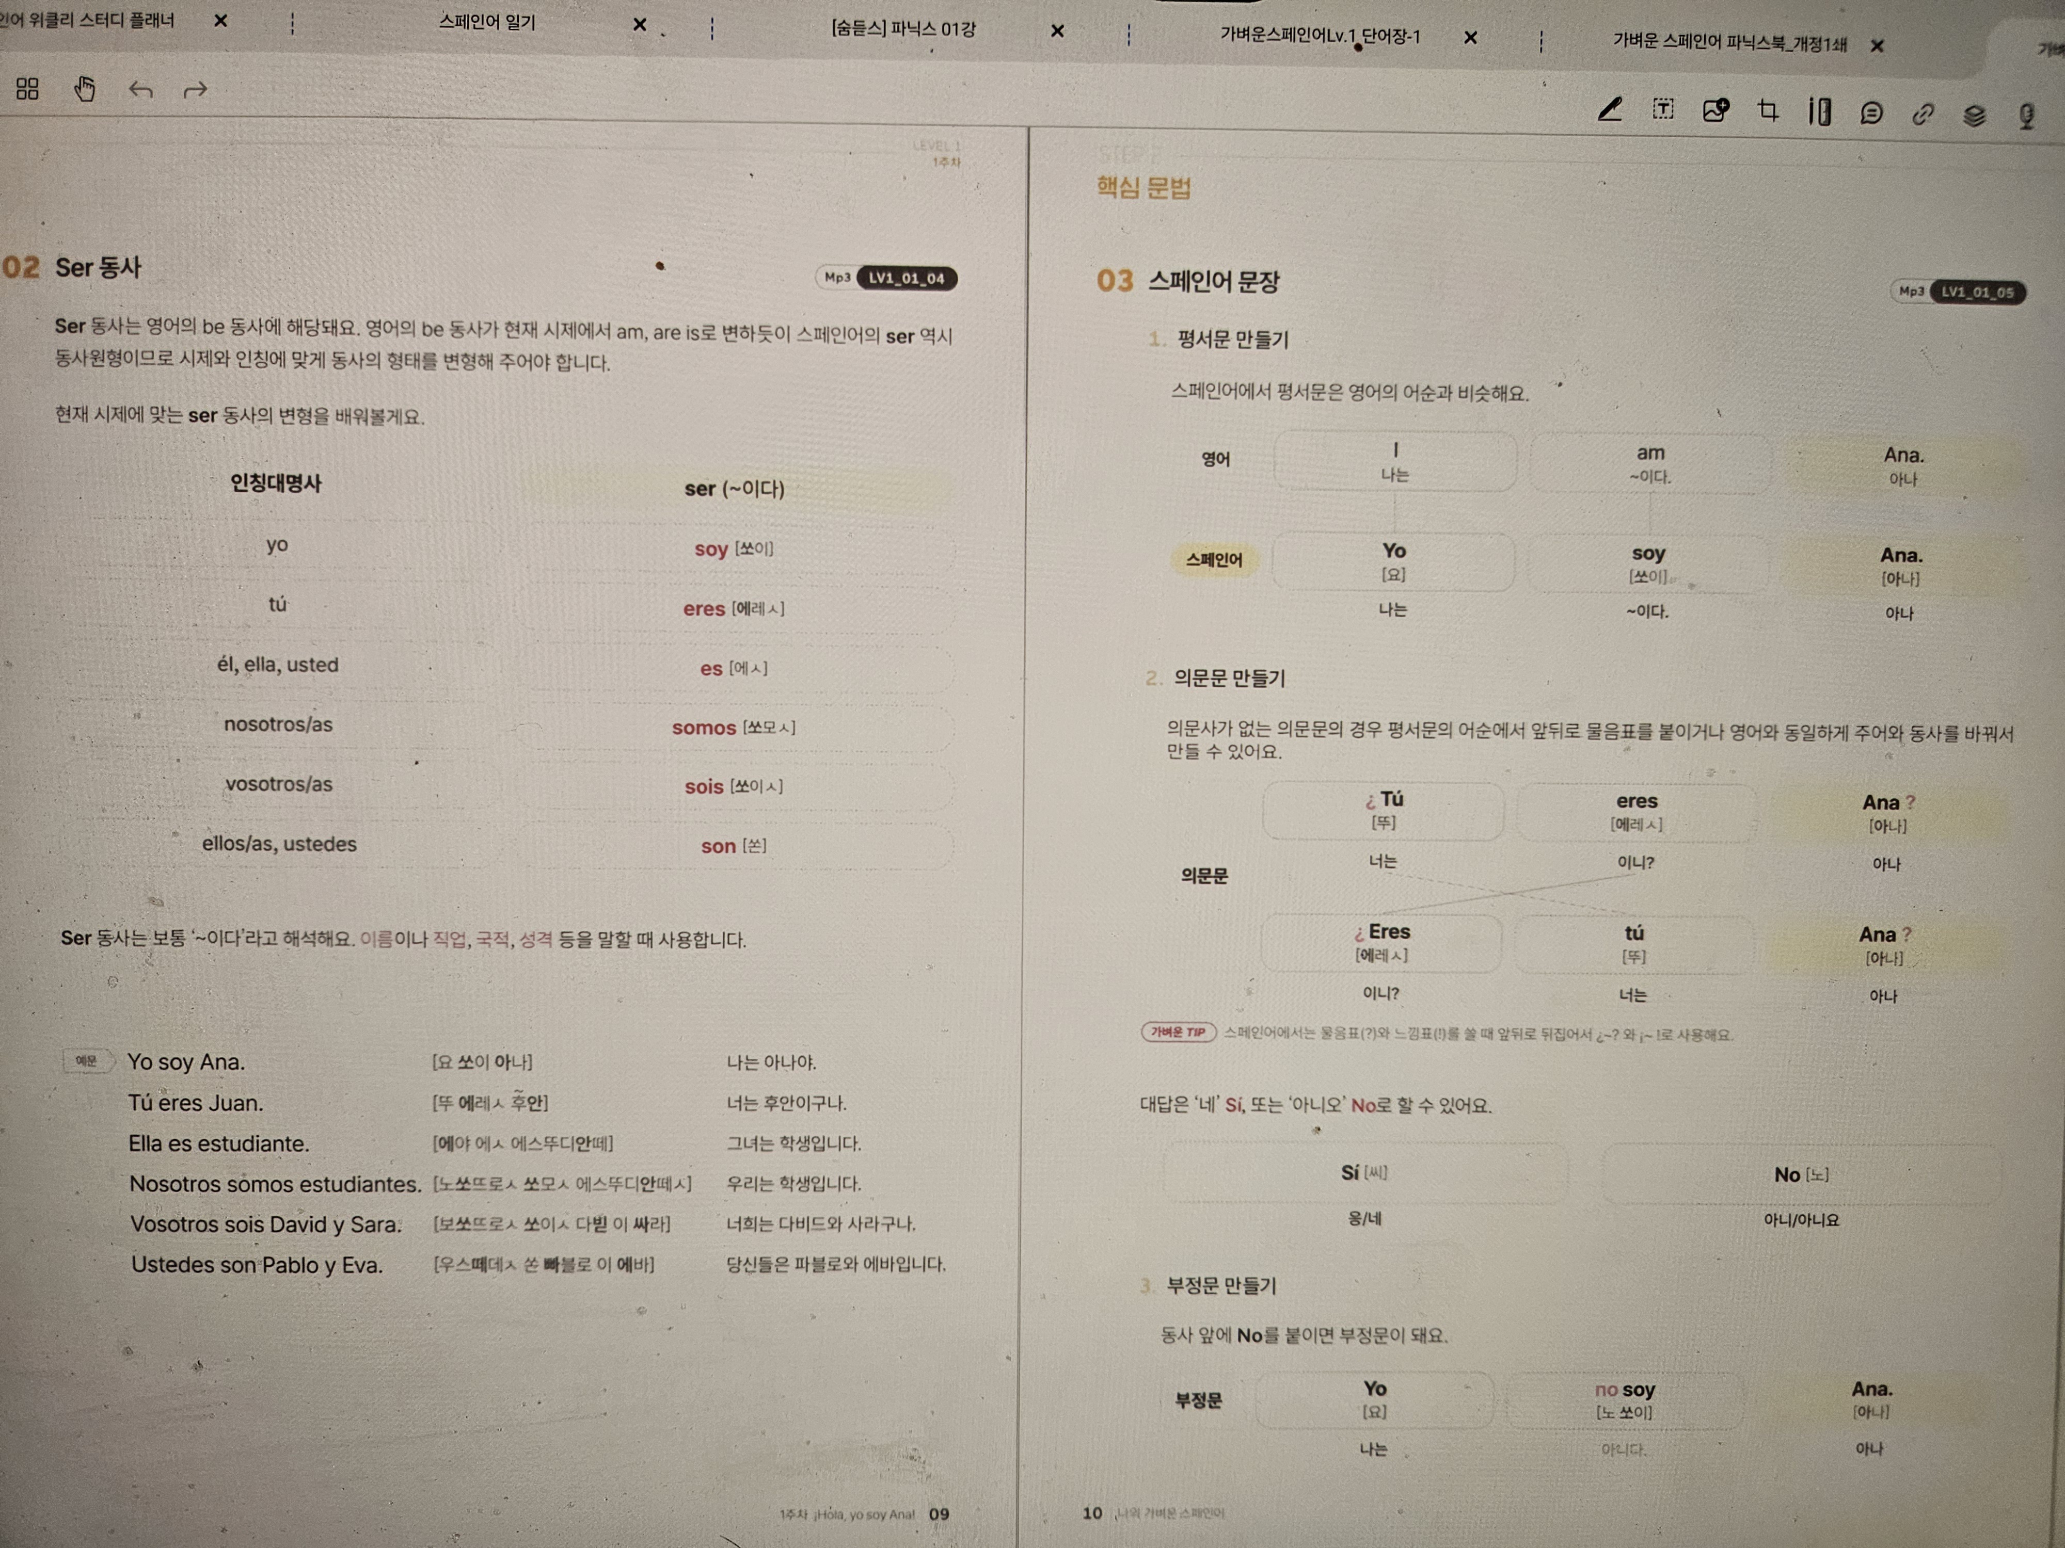This screenshot has height=1548, width=2065.
Task: Switch to the [숨듣스] 파닉스 01강 tab
Action: 903,29
